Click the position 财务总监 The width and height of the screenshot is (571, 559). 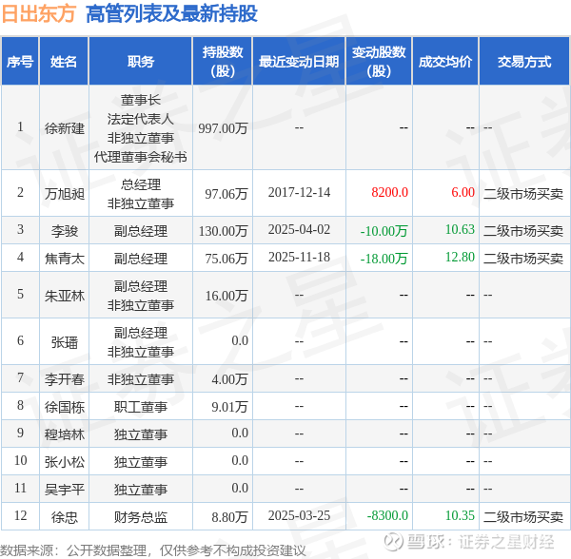[141, 517]
